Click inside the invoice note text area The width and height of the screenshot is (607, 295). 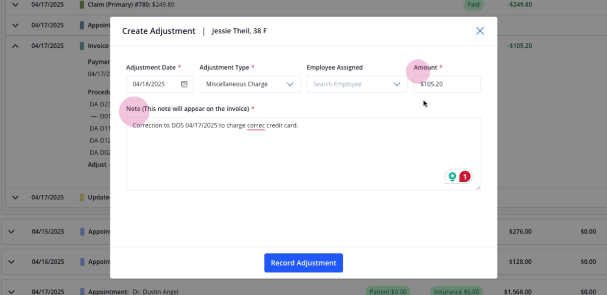click(304, 154)
